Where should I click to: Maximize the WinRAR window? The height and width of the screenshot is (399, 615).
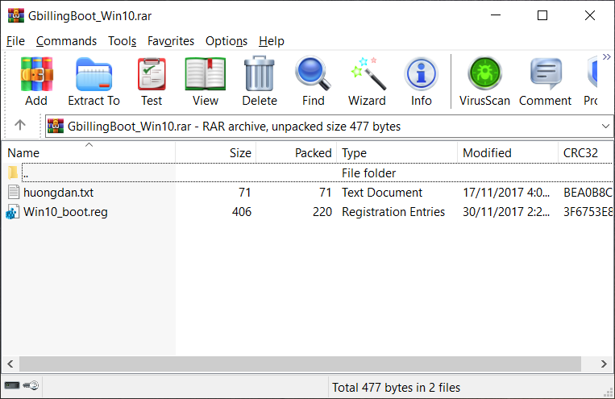[x=542, y=15]
